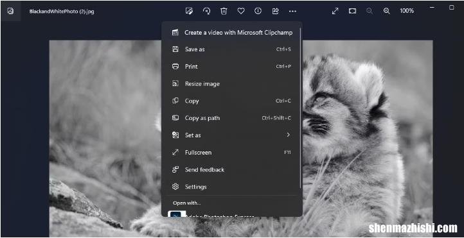Click the See more three-dots button
Screen dimensions: 464x238
[x=292, y=11]
